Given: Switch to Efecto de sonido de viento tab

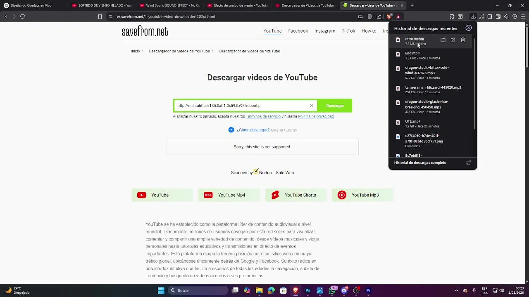Looking at the screenshot, I should coord(237,5).
